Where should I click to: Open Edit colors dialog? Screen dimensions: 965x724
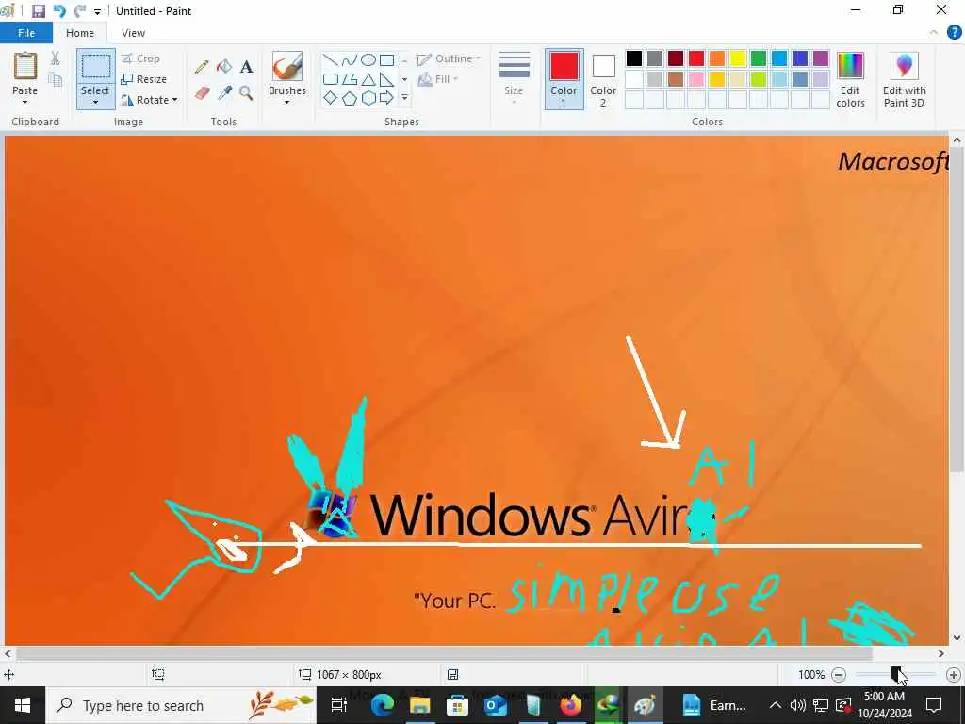click(x=851, y=79)
